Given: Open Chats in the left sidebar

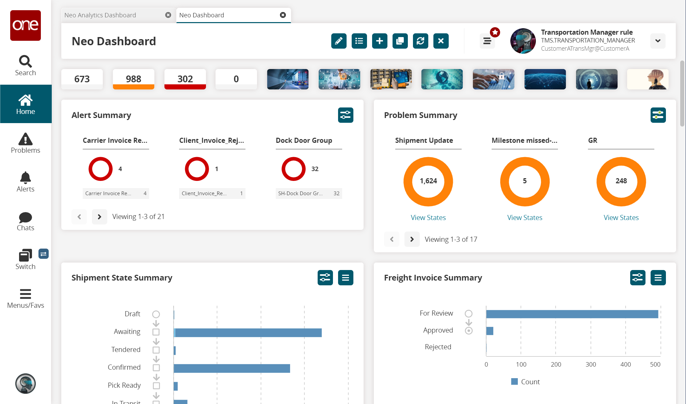Looking at the screenshot, I should coord(26,221).
